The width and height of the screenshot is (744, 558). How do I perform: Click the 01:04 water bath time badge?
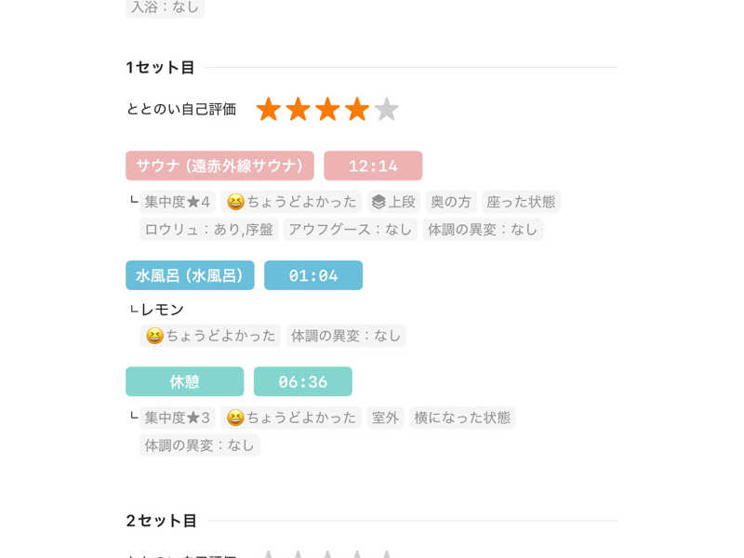(x=313, y=275)
